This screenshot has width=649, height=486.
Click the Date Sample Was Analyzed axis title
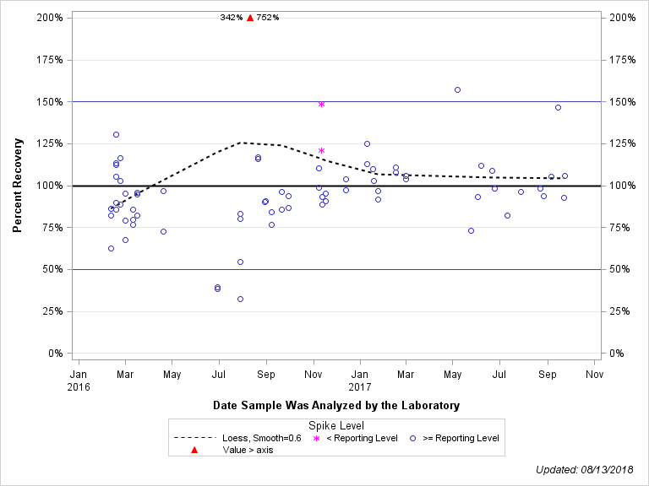point(336,405)
